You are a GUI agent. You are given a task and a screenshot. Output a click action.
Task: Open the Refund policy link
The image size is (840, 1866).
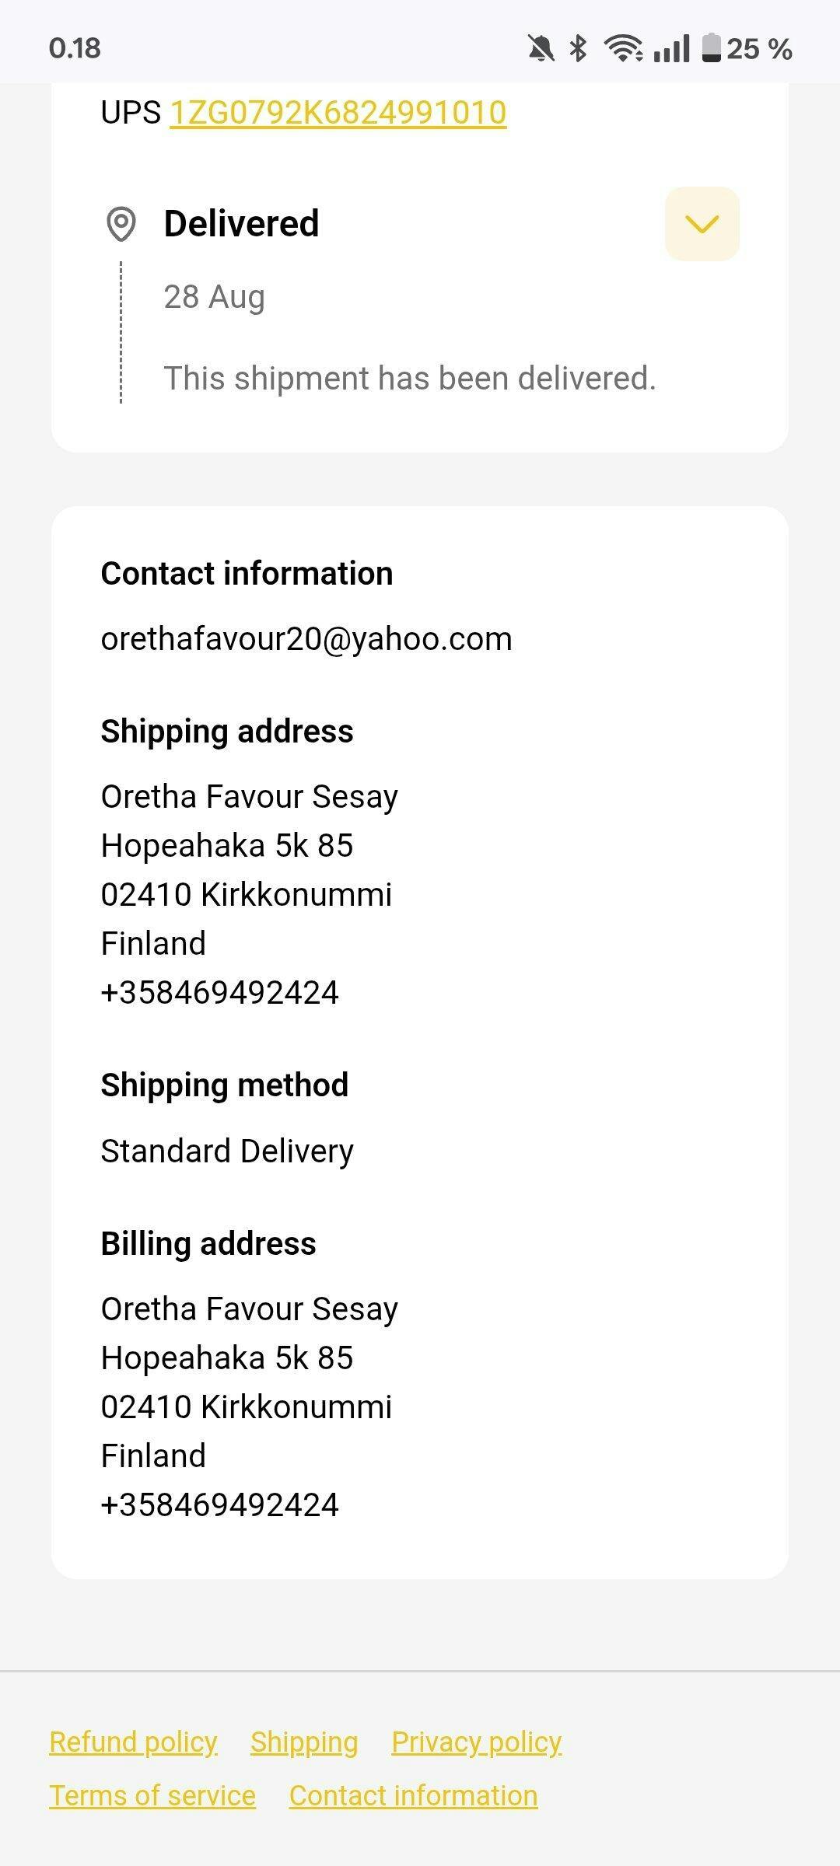click(x=133, y=1742)
